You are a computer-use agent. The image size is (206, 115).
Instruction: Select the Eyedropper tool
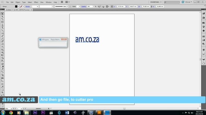click(x=2, y=69)
